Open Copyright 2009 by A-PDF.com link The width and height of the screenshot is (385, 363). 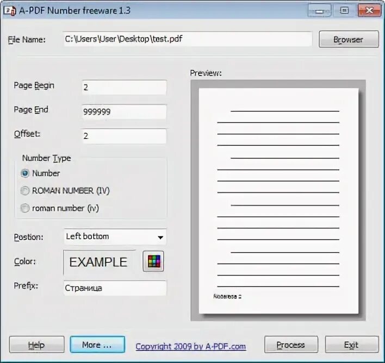click(190, 346)
